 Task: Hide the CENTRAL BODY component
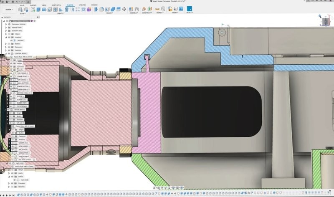9,53
